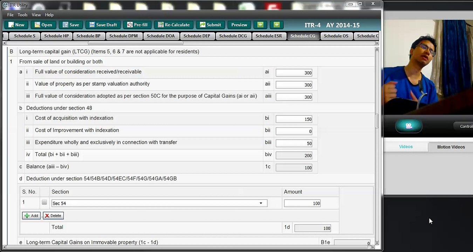Switch to Schedule S tab

25,36
